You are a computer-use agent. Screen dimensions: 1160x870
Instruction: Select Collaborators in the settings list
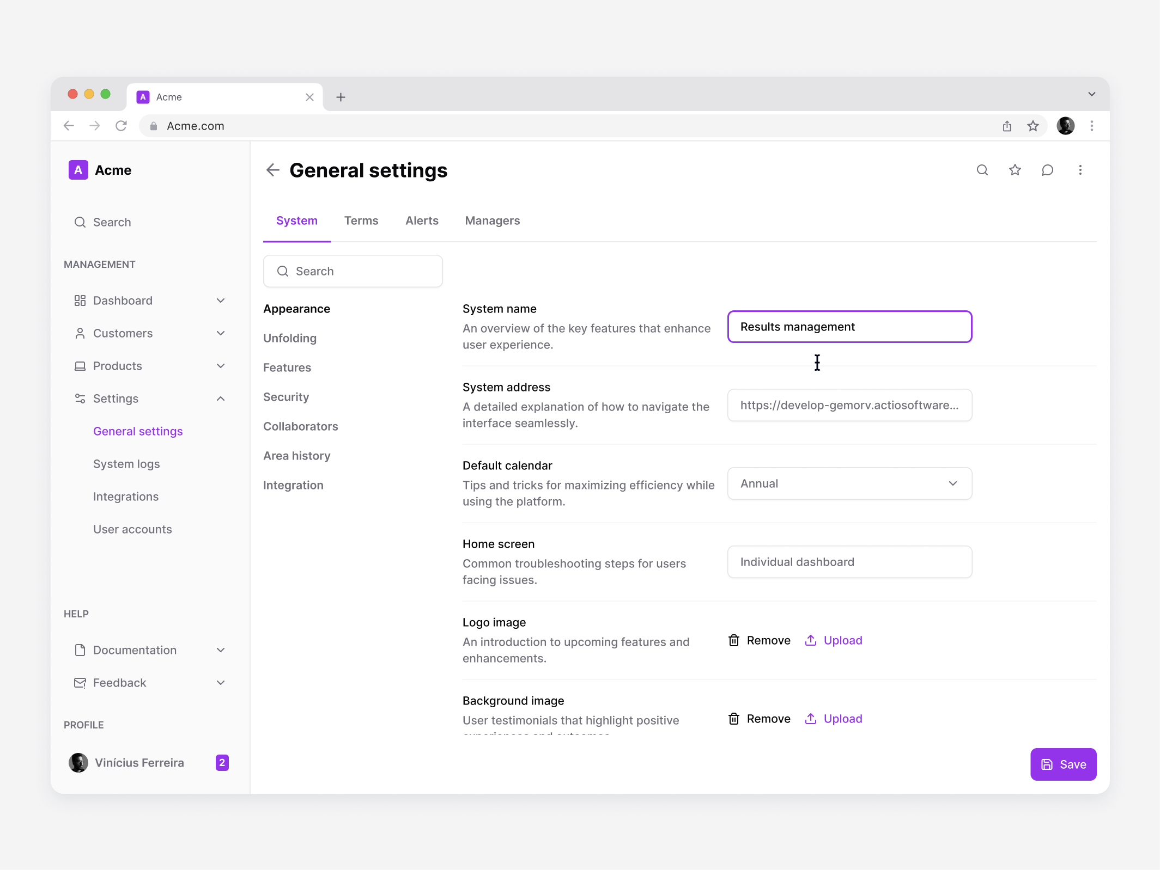coord(301,426)
